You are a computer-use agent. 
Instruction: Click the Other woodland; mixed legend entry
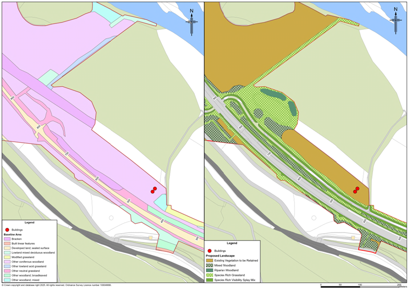25,280
